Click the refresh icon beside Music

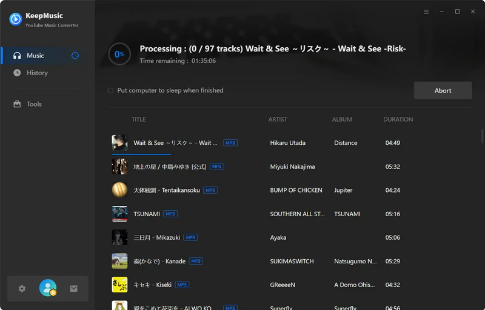pyautogui.click(x=75, y=56)
